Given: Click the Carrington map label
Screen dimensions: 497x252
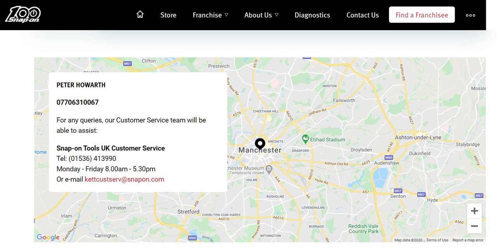Looking at the screenshot, I should pos(106,235).
